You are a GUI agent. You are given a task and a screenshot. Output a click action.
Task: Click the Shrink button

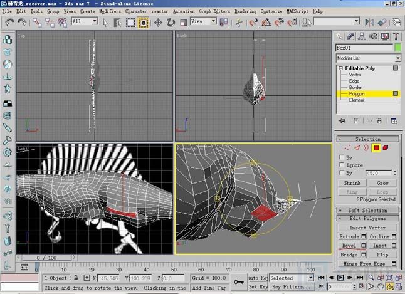click(352, 183)
